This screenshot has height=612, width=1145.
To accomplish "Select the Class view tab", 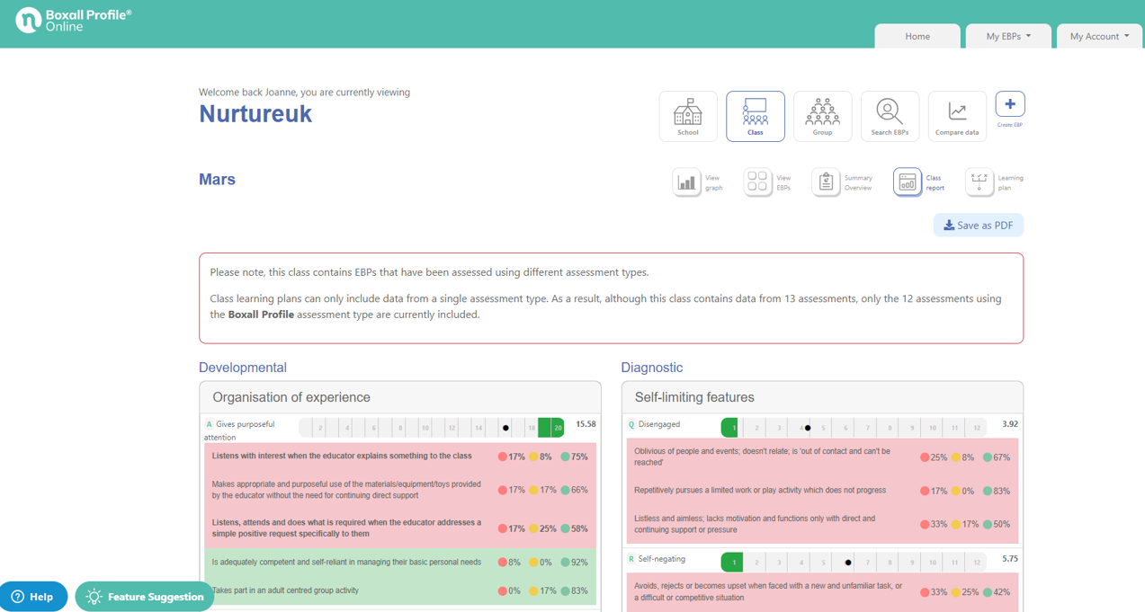I will tap(755, 115).
